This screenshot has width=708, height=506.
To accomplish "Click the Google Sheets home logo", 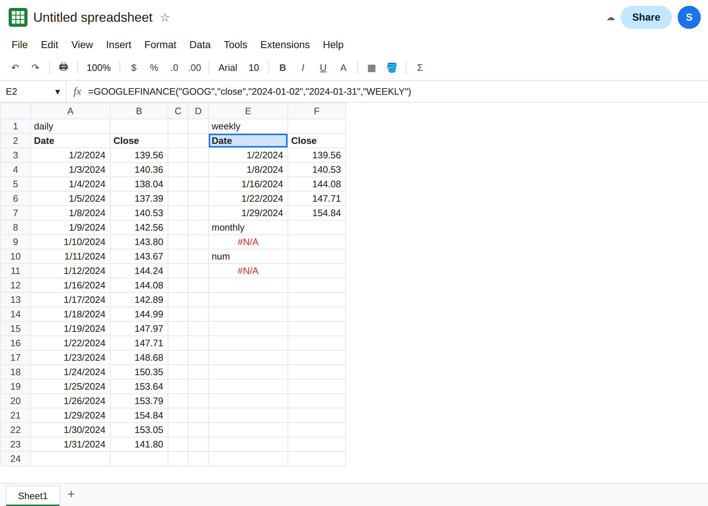I will [x=18, y=17].
